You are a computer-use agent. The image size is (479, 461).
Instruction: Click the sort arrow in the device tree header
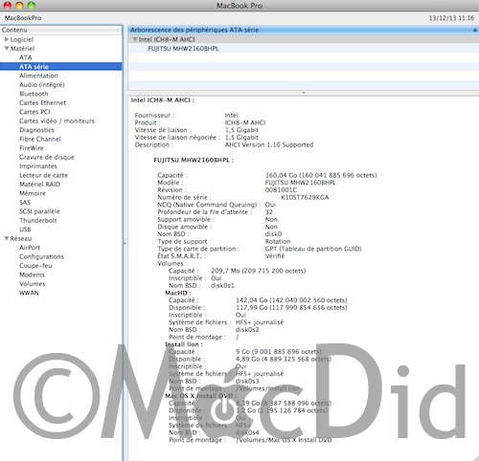(475, 30)
